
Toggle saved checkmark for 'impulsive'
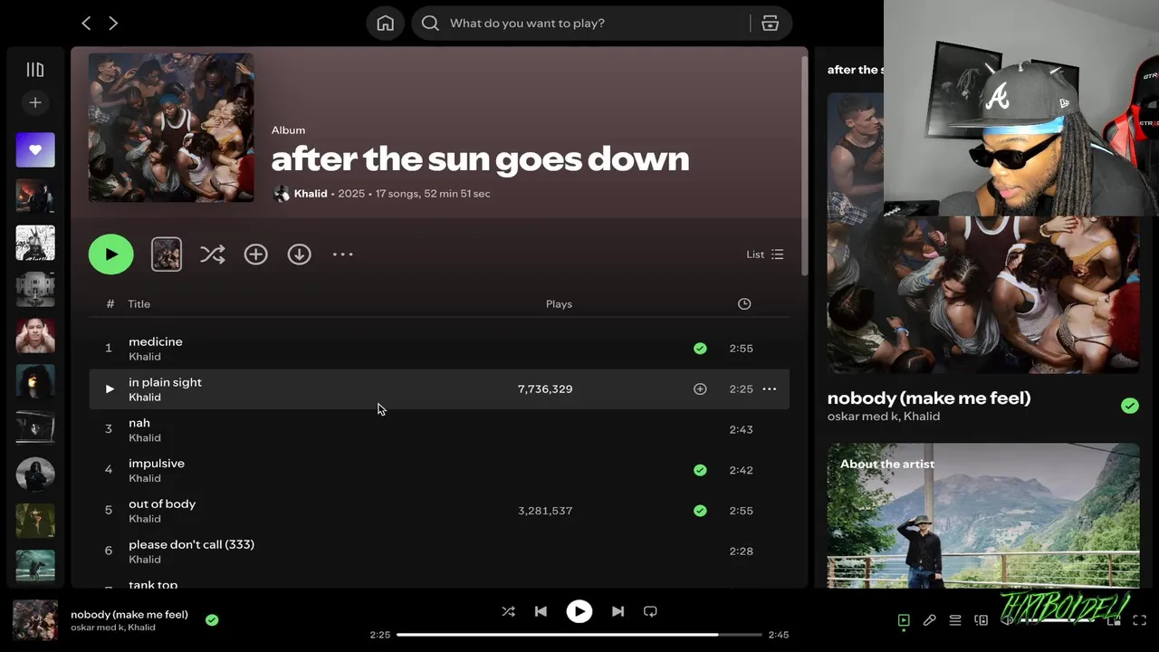coord(700,470)
